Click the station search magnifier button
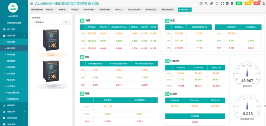 (x=66, y=22)
